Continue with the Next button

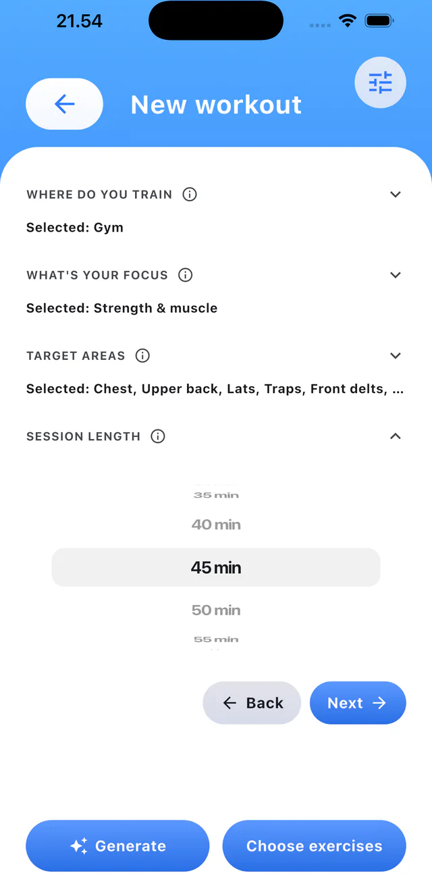tap(358, 703)
